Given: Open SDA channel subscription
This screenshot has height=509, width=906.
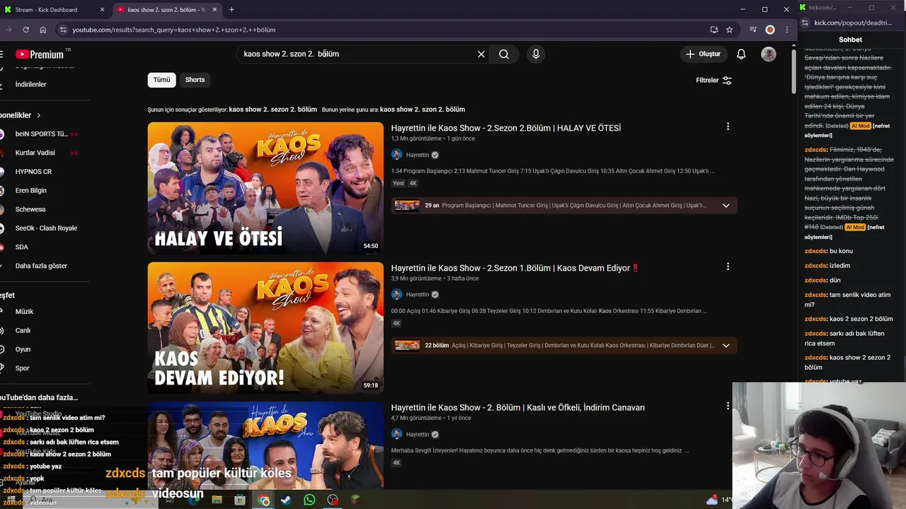Looking at the screenshot, I should [22, 247].
